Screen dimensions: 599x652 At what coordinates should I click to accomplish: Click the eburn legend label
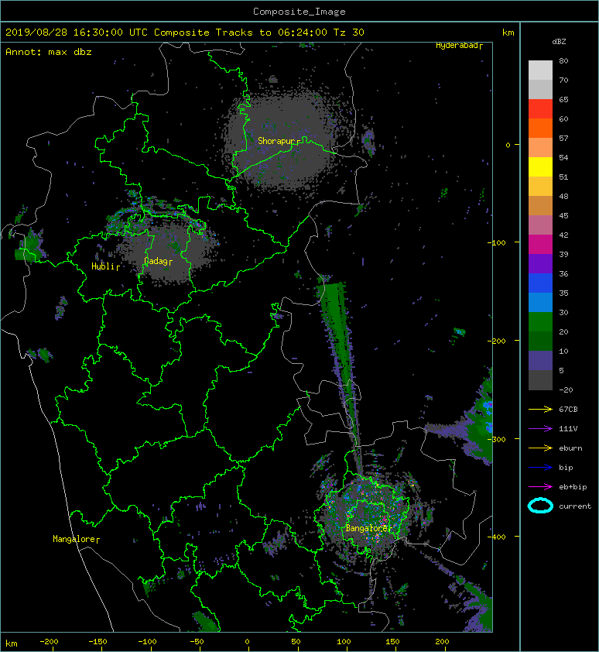570,448
